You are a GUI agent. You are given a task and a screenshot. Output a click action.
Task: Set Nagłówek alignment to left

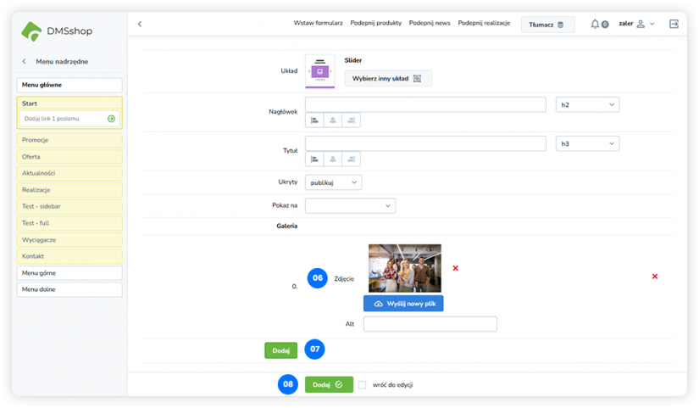tap(314, 120)
